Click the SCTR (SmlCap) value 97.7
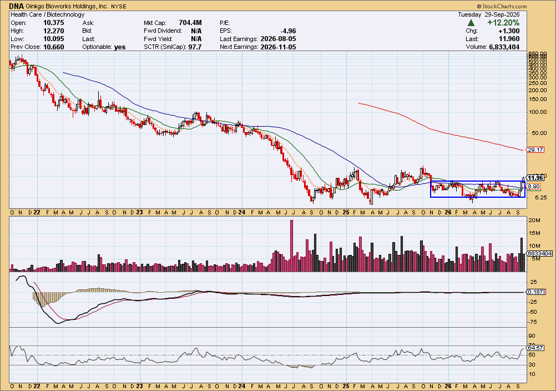Viewport: 556px width, 391px height. click(x=195, y=47)
